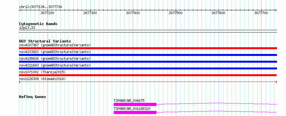Image resolution: width=286 pixels, height=116 pixels.
Task: Click the blue bar for nsv4203820
Action: (x=148, y=55)
